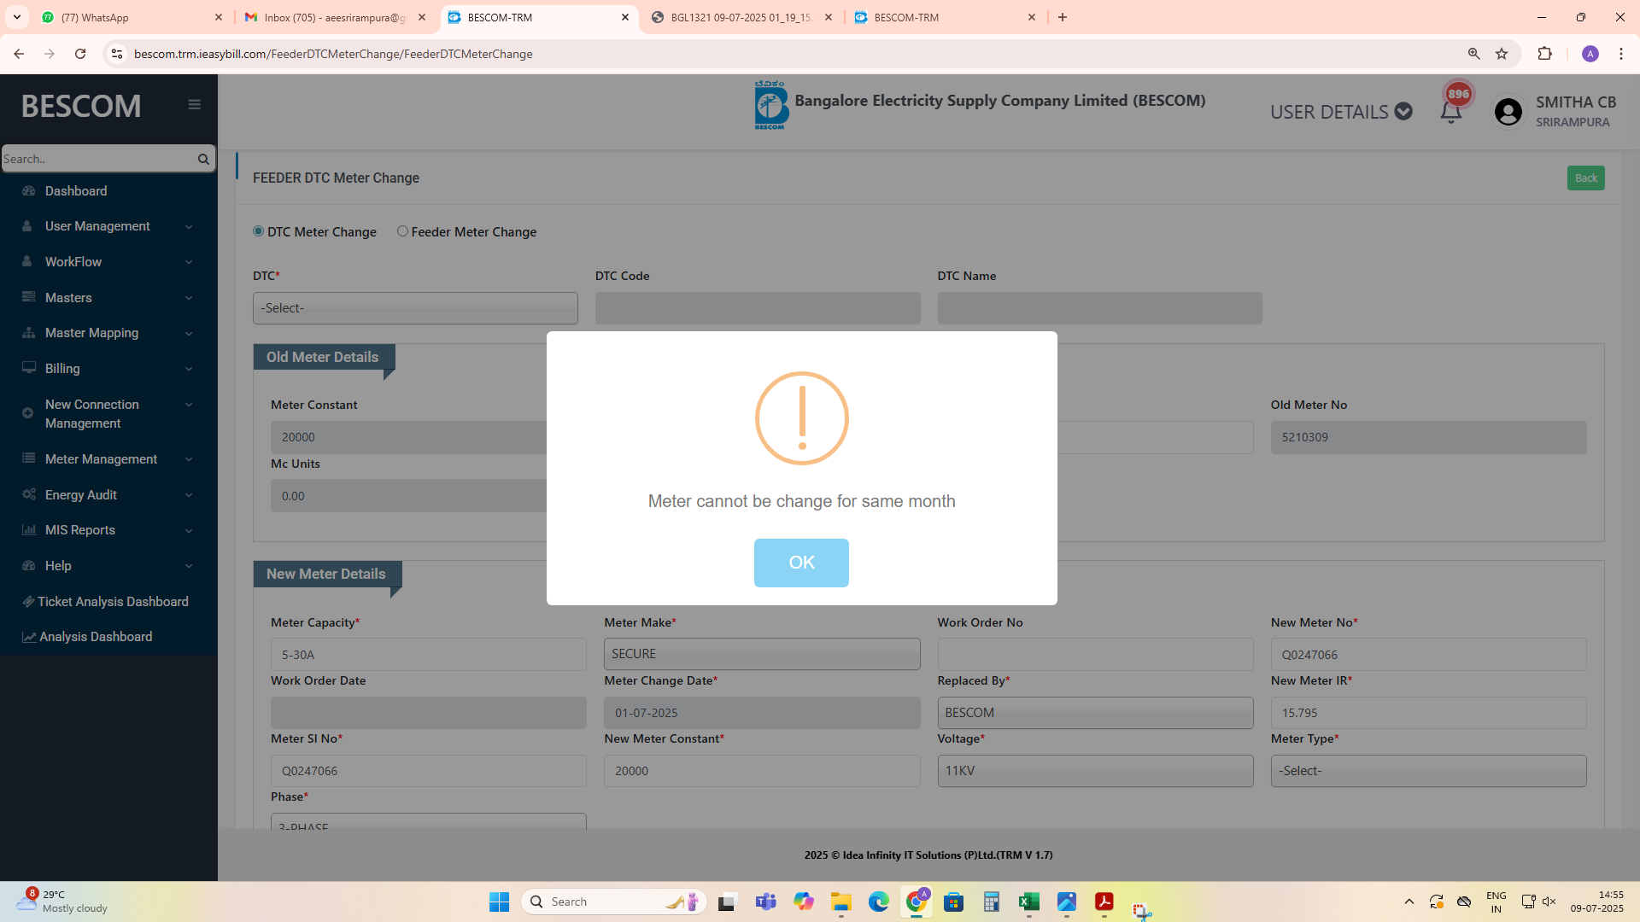
Task: Open Excel from taskbar
Action: coord(1028,902)
